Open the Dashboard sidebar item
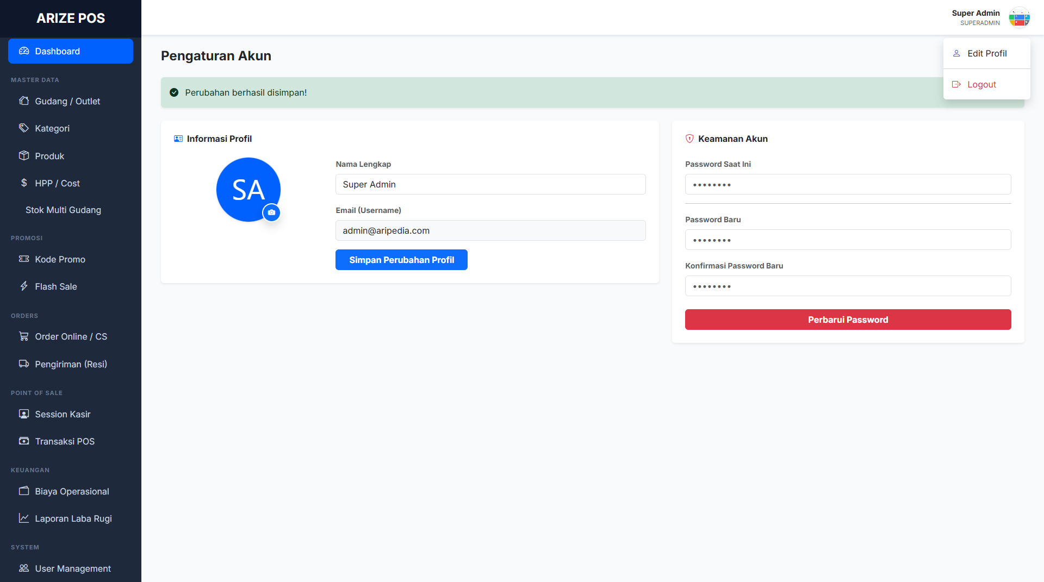Viewport: 1044px width, 582px height. click(x=70, y=51)
